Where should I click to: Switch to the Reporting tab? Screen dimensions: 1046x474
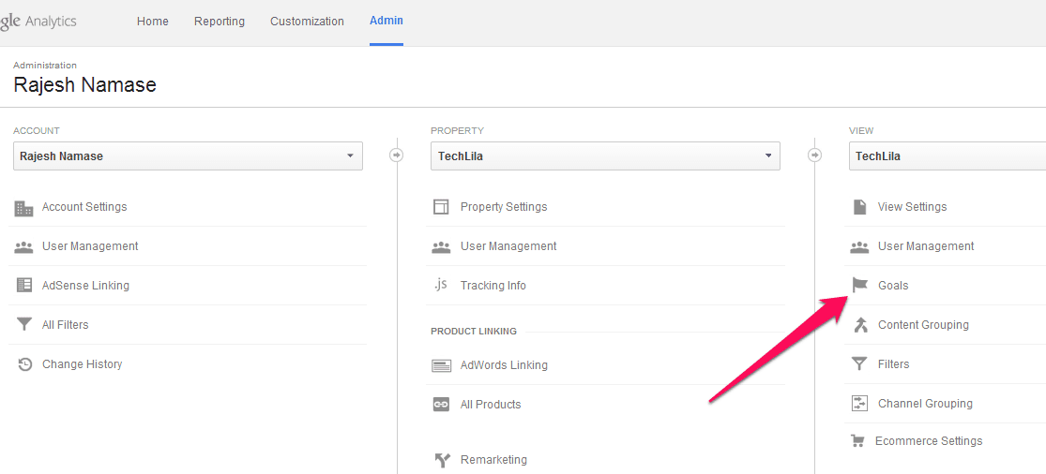point(220,22)
